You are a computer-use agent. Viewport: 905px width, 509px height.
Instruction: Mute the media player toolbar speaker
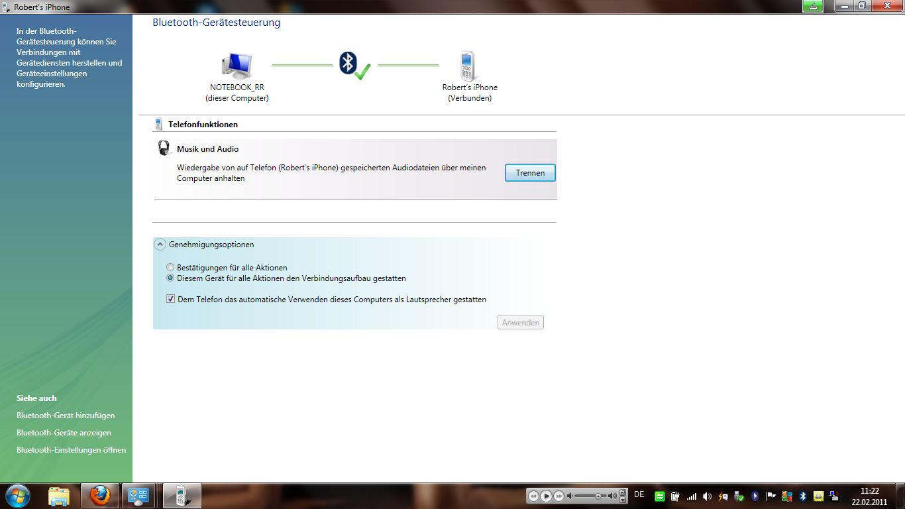coord(570,496)
